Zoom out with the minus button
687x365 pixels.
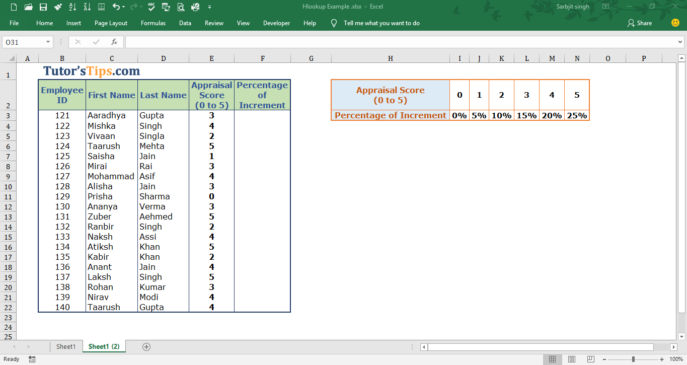[604, 359]
